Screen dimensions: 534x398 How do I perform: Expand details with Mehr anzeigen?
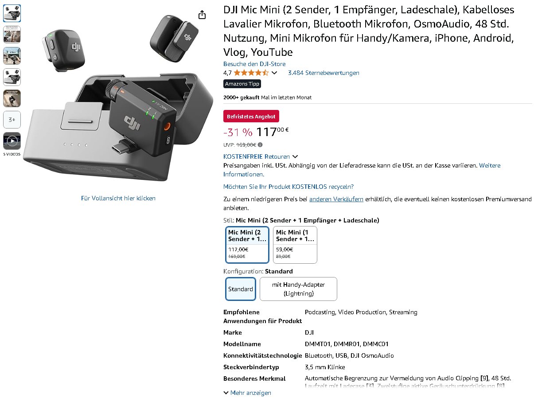[247, 393]
